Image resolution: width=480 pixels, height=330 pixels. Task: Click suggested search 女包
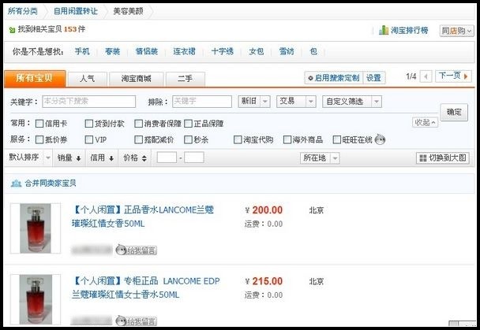pyautogui.click(x=257, y=51)
